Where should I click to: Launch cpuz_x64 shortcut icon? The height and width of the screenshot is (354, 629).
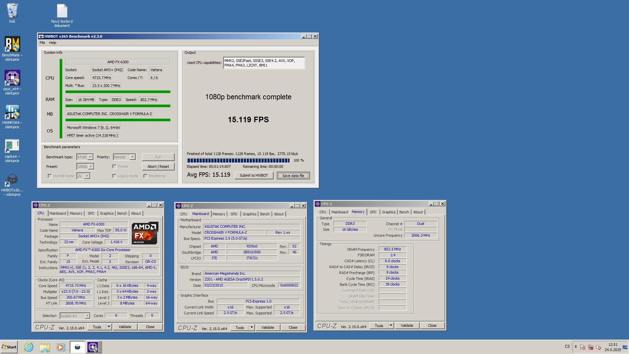[x=12, y=82]
